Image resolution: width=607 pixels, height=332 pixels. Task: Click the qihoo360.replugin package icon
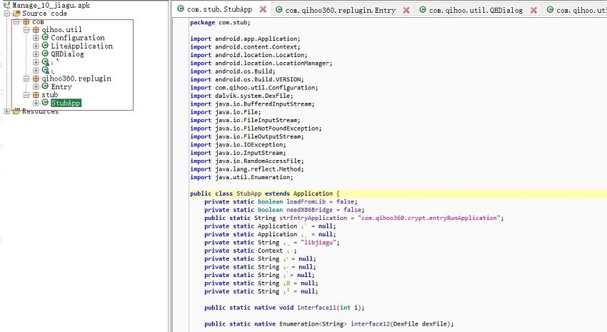(36, 79)
